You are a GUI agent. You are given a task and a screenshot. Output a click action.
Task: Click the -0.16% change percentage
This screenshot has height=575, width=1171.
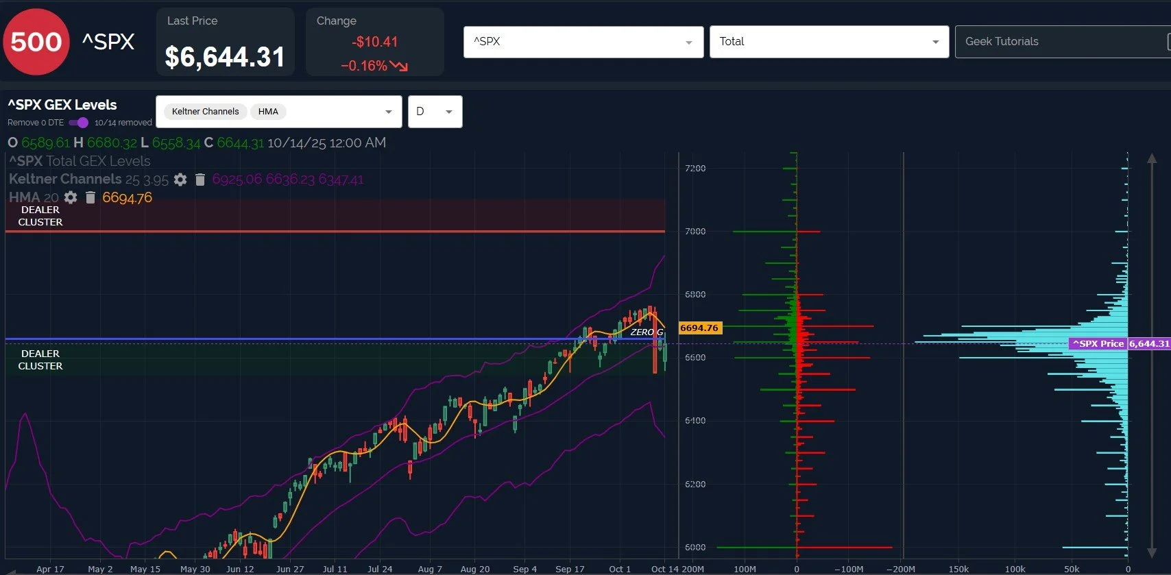click(x=364, y=66)
